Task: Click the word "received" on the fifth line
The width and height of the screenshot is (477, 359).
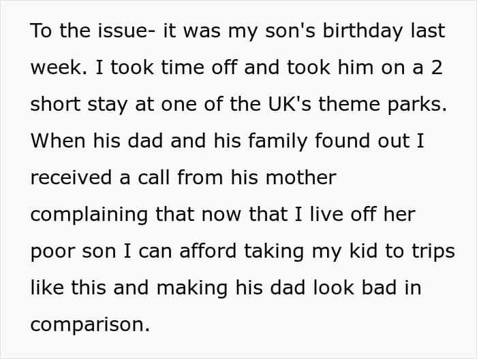Action: coord(71,177)
